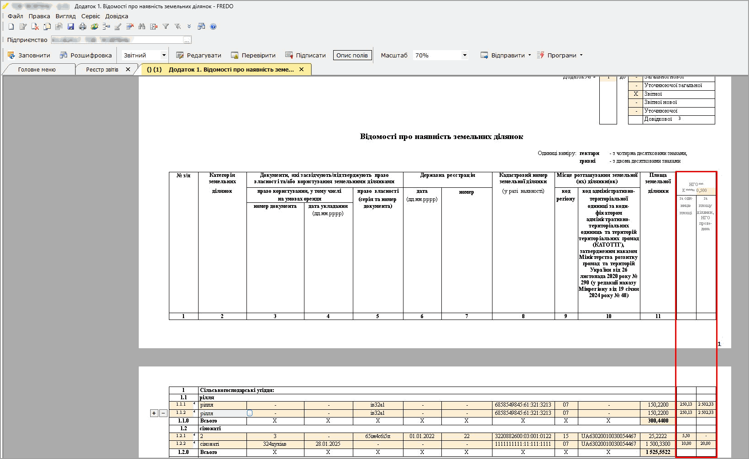Click the Підприємство ellipsis browse button
Viewport: 749px width, 459px height.
187,40
